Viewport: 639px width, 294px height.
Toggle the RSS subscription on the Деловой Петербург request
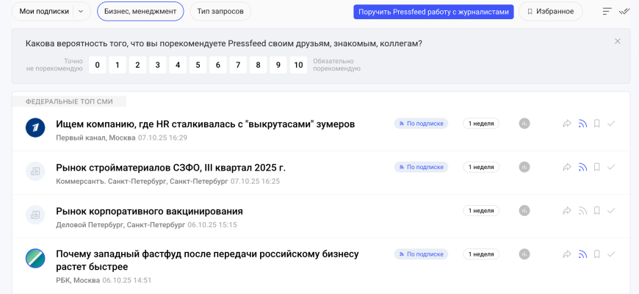[x=582, y=211]
